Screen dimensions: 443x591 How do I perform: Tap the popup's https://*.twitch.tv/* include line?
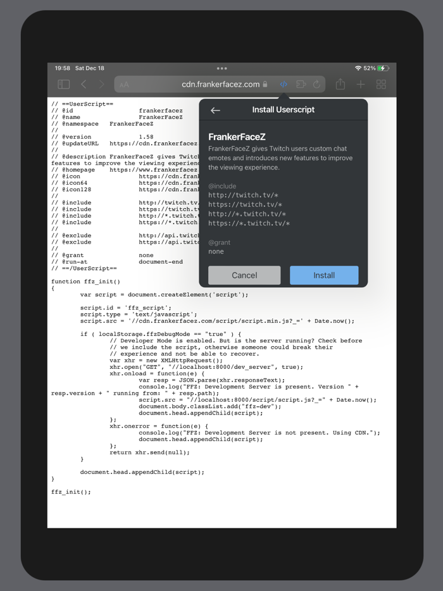coord(249,223)
